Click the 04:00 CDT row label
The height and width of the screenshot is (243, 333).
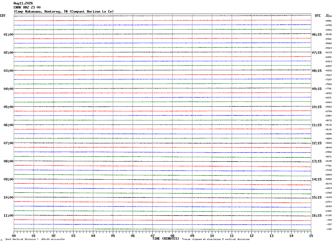tap(9, 89)
